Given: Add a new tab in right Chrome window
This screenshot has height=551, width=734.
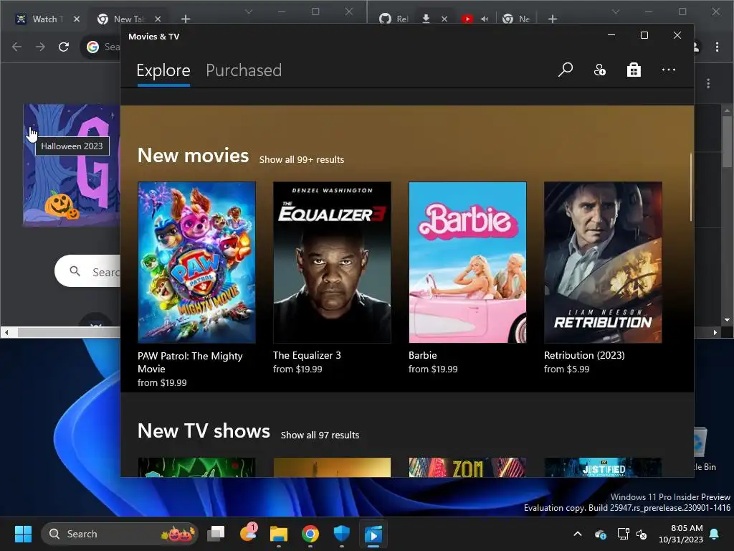Looking at the screenshot, I should click(553, 19).
